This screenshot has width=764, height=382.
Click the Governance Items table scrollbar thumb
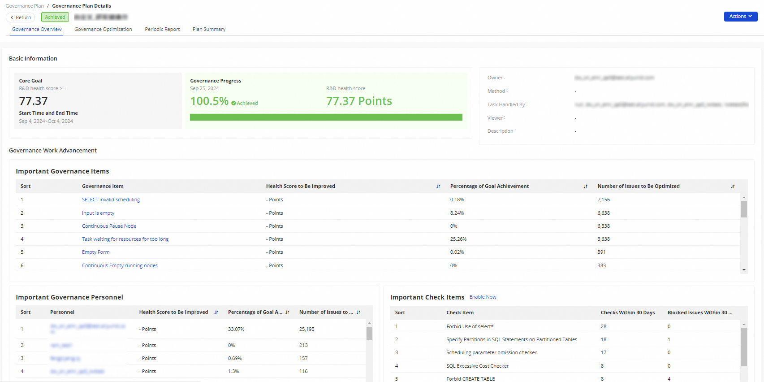coord(744,209)
